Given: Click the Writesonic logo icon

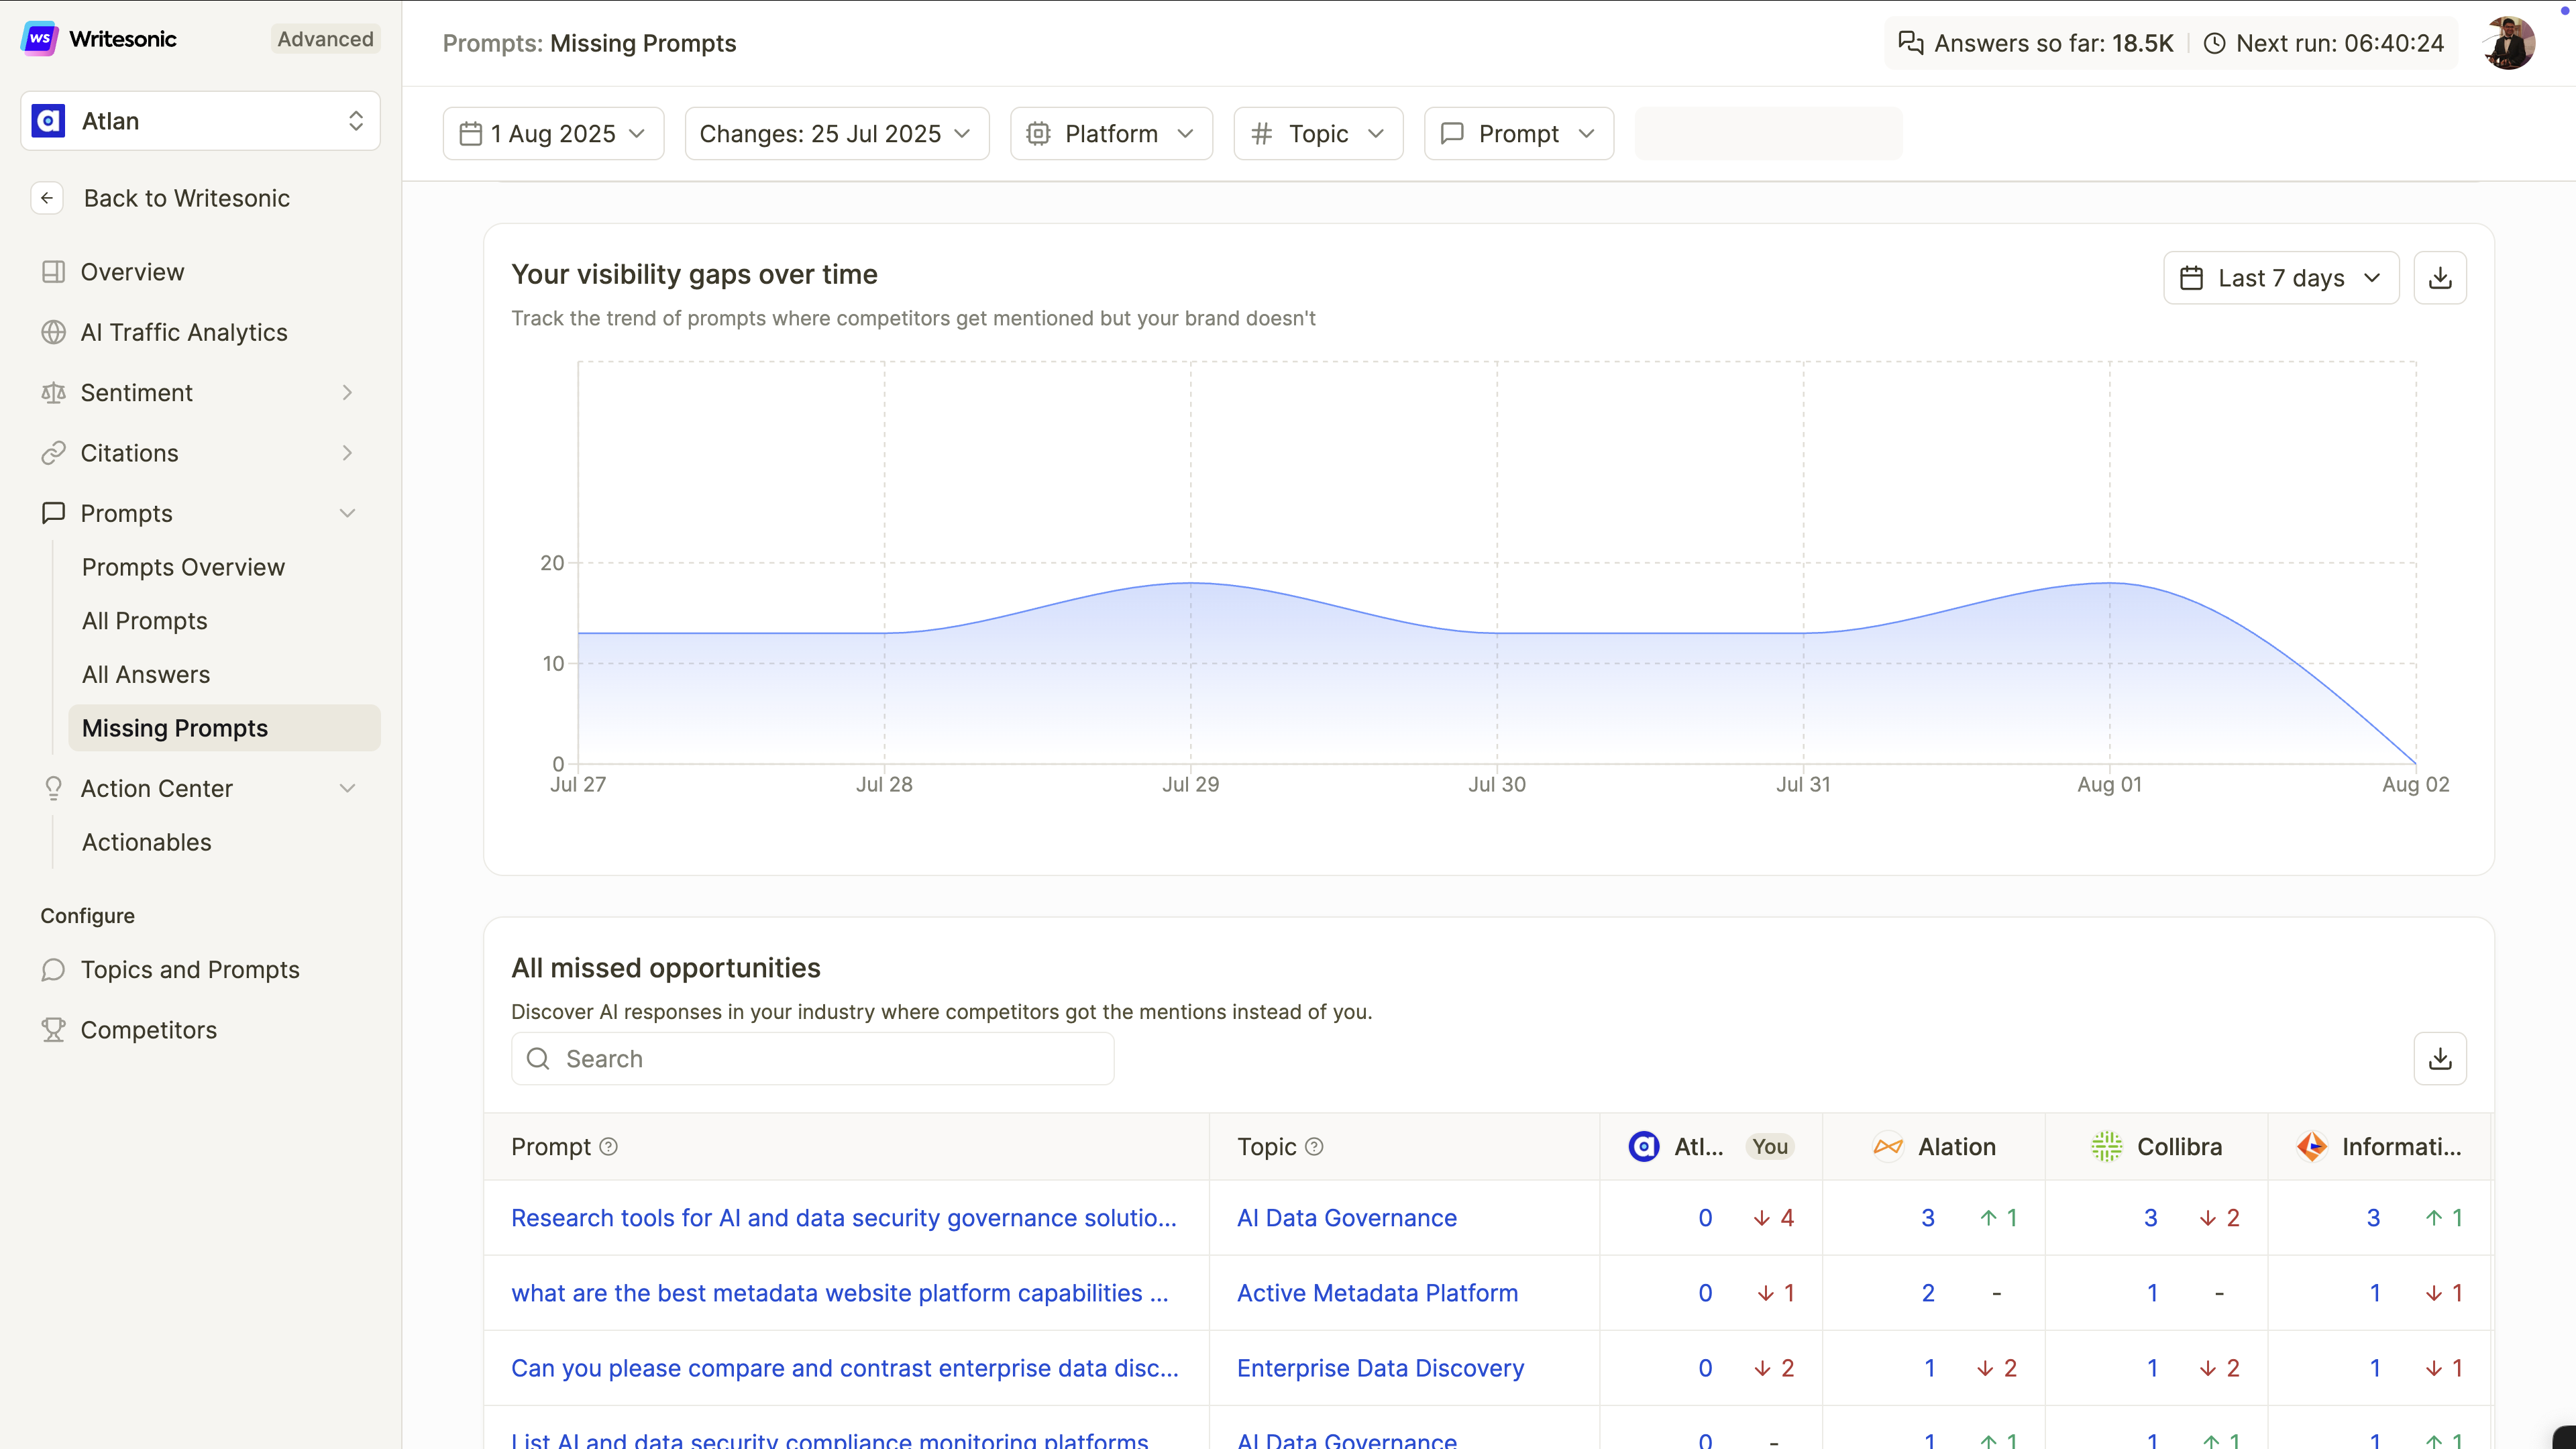Looking at the screenshot, I should click(39, 39).
